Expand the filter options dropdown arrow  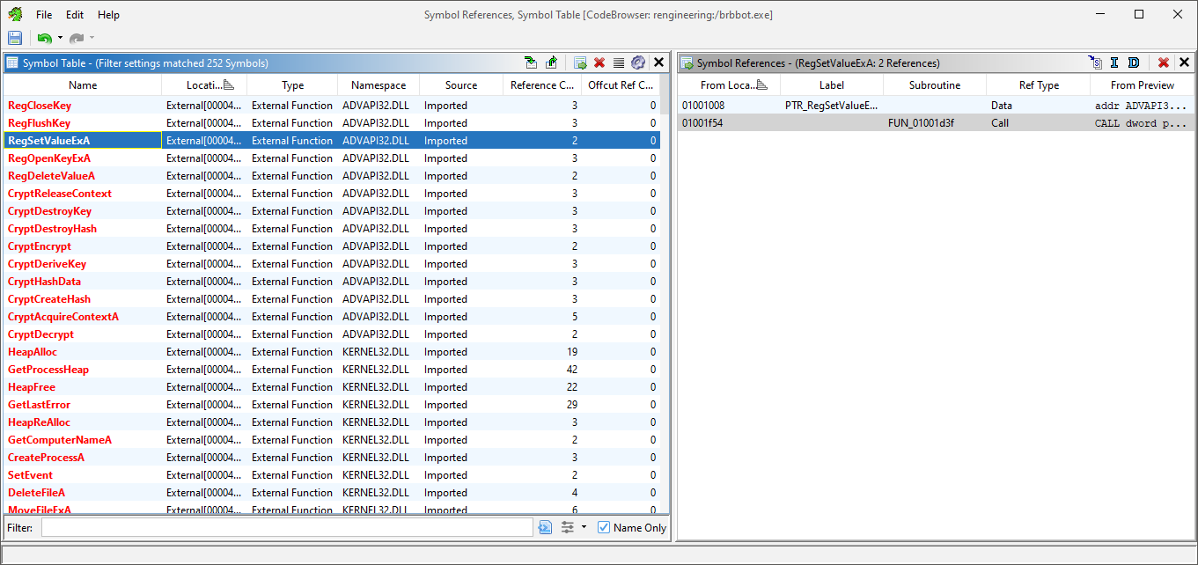click(584, 527)
